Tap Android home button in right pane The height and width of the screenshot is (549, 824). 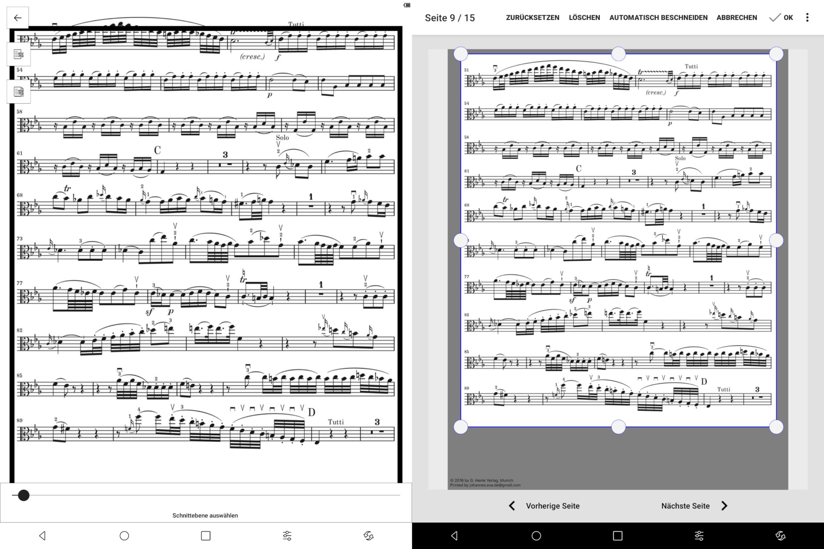(536, 536)
